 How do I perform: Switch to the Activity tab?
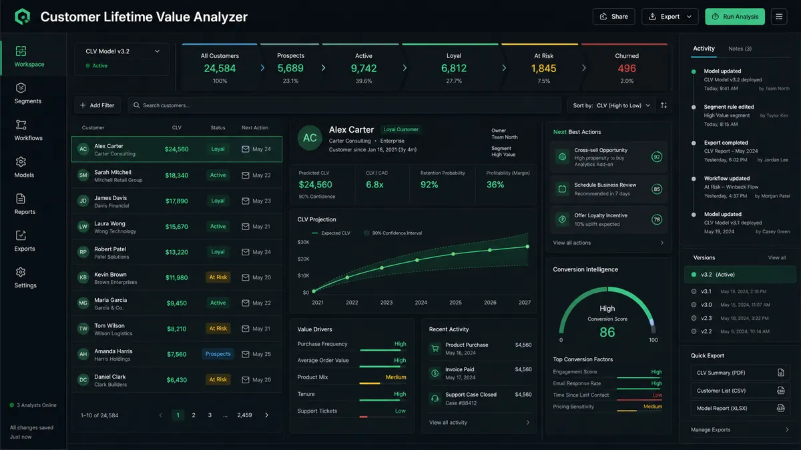(x=704, y=49)
